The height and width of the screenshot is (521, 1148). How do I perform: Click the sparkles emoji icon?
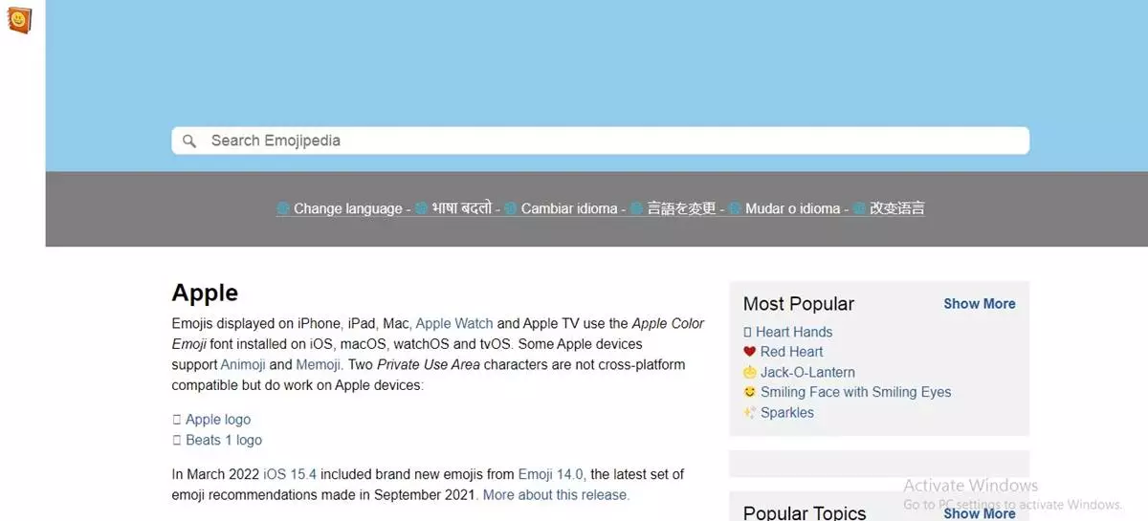(750, 413)
